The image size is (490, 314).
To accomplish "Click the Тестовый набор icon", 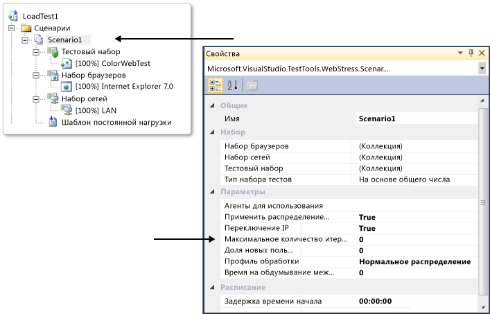I will tap(53, 52).
